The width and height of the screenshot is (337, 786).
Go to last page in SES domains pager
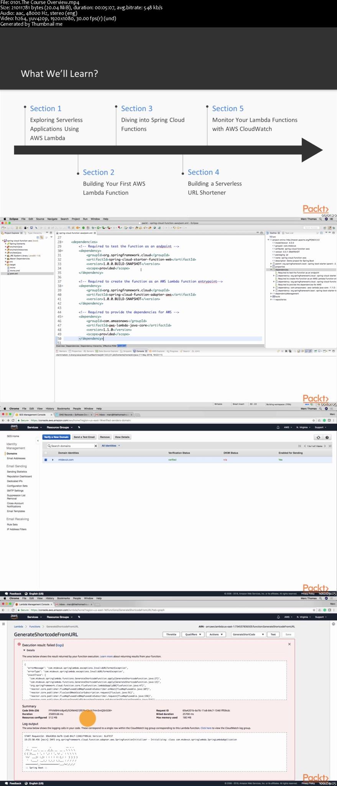330,446
